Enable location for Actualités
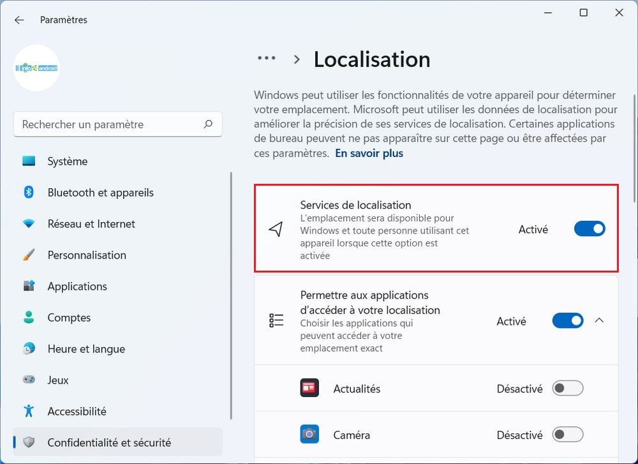The image size is (638, 464). coord(567,388)
